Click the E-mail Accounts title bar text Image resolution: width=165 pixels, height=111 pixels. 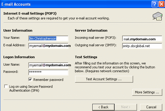16,4
